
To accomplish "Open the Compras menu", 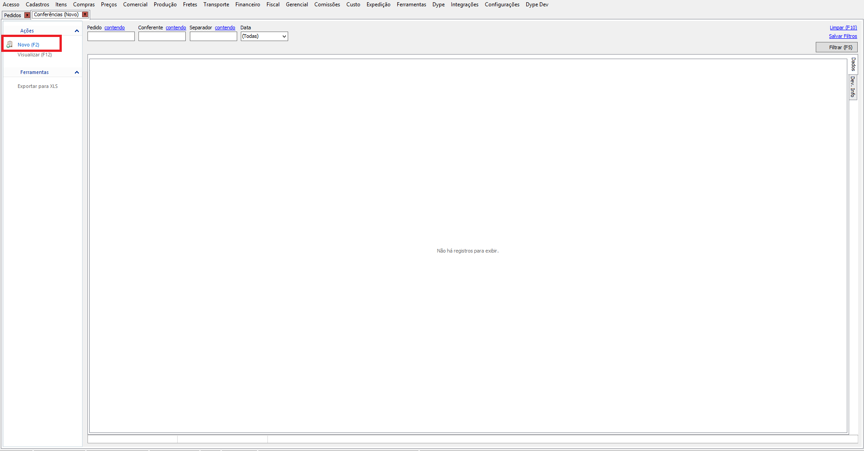I will (x=84, y=5).
